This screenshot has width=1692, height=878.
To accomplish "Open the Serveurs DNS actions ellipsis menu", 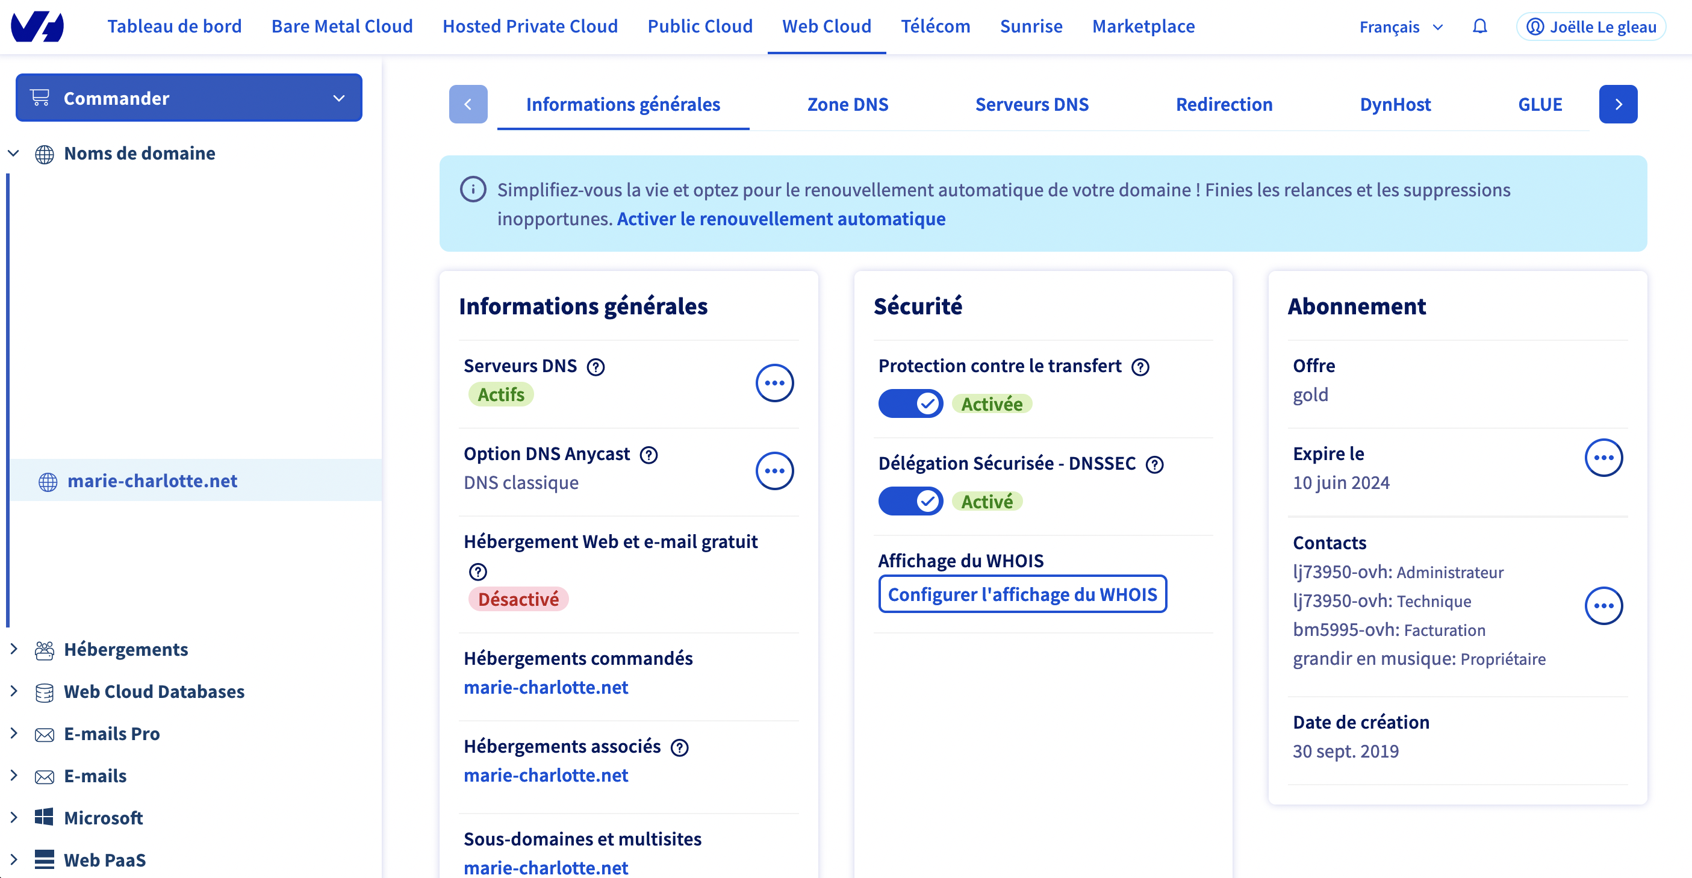I will pyautogui.click(x=774, y=383).
